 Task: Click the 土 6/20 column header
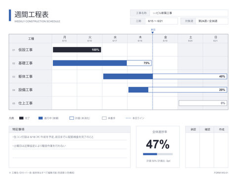191,39
